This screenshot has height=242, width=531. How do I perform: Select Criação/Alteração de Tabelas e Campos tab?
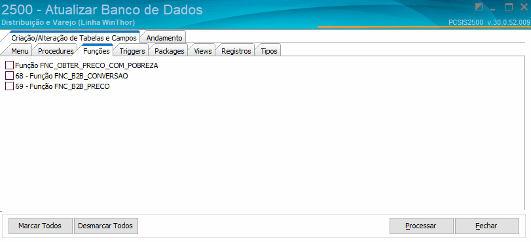pyautogui.click(x=74, y=37)
